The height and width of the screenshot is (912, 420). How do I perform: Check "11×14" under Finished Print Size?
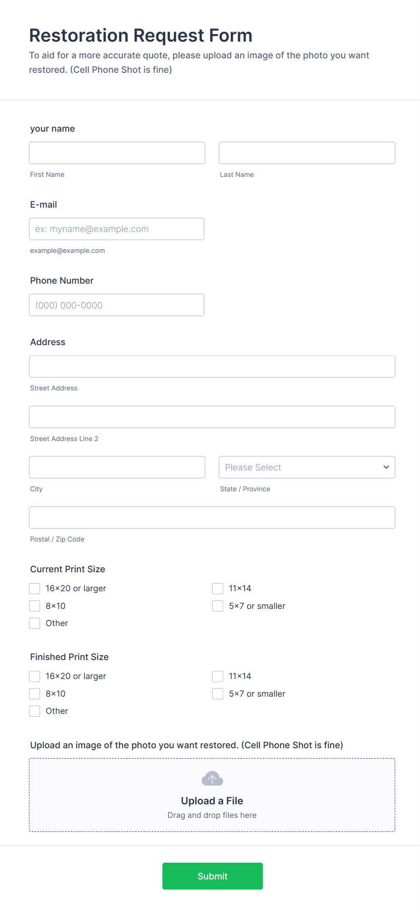(217, 676)
